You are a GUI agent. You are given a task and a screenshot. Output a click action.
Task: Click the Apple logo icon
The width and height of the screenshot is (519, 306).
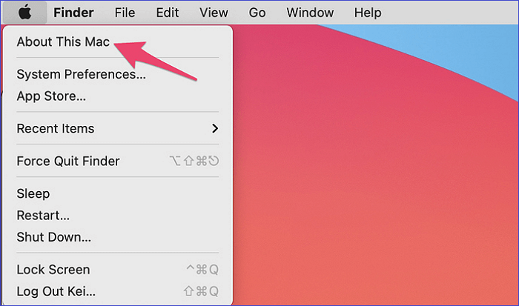26,13
